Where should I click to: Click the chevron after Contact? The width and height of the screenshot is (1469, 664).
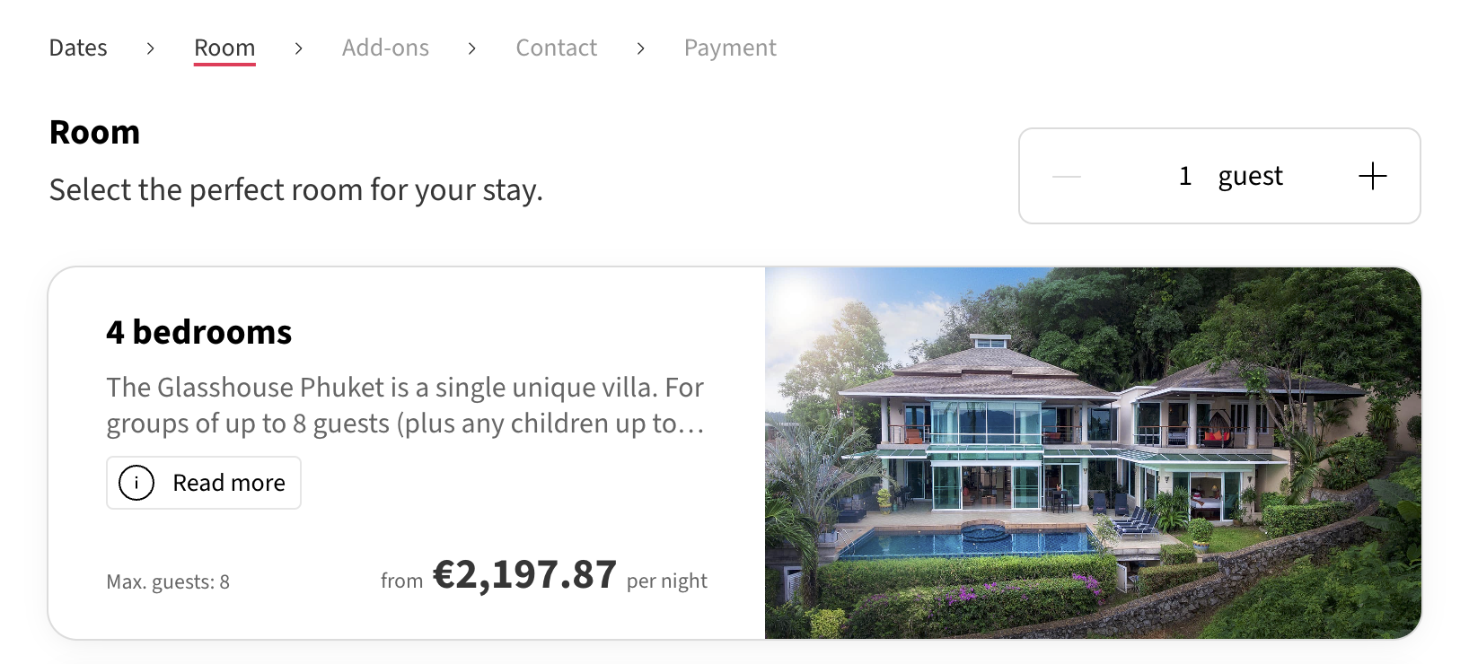pos(640,48)
